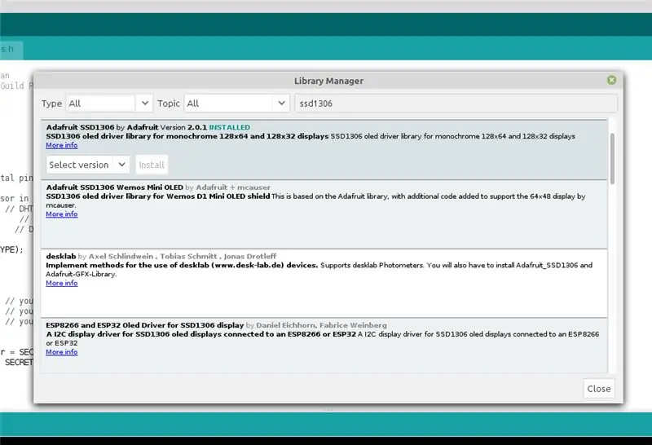The image size is (652, 445).
Task: Click the Type label
Action: tap(51, 104)
